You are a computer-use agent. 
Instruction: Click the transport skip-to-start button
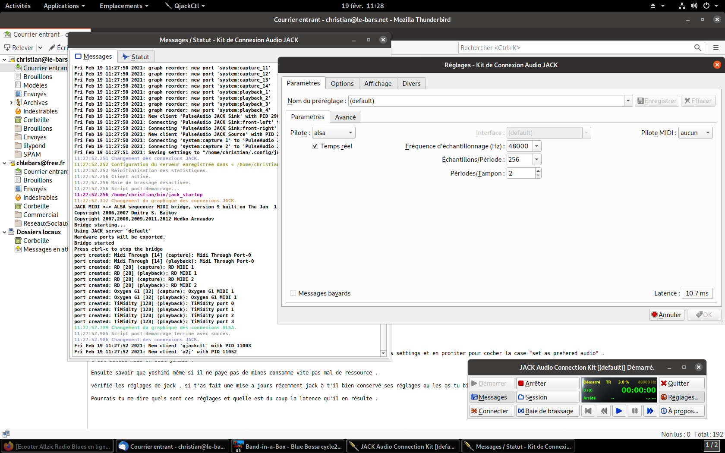588,411
